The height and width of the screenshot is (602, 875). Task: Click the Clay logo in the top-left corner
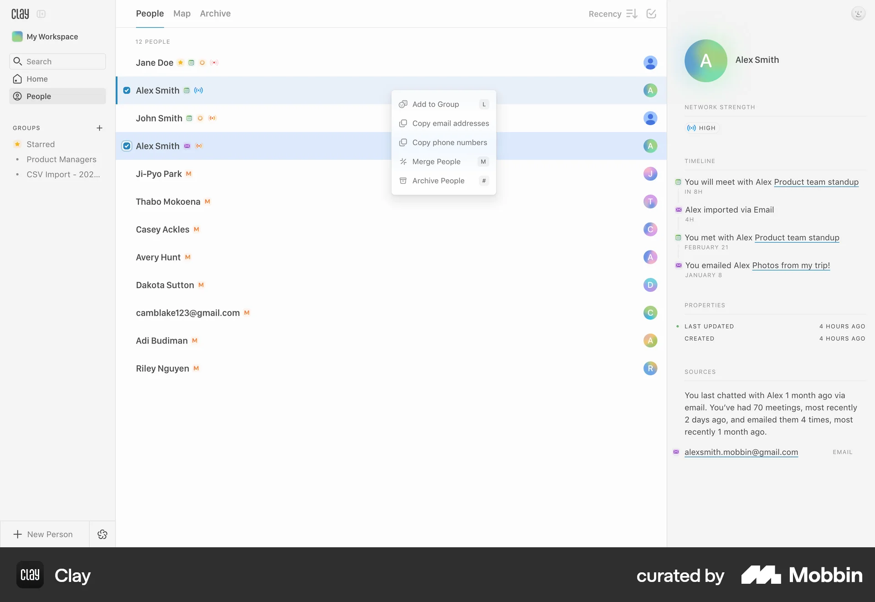20,13
